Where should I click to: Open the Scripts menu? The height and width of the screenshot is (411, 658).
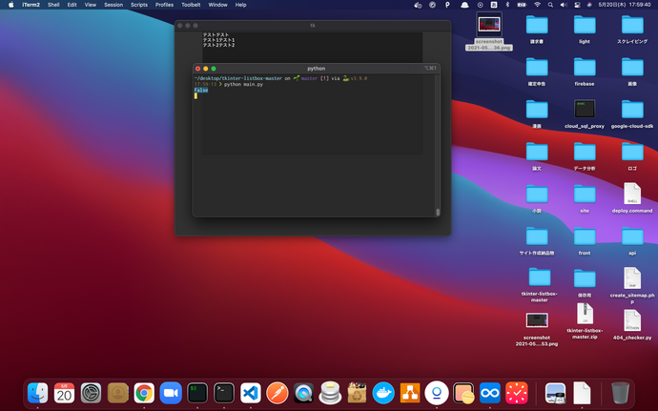point(139,5)
